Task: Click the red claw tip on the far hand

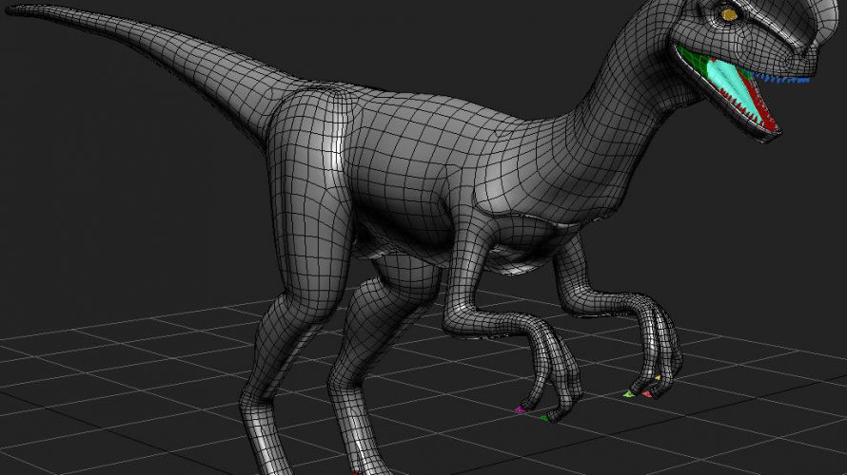Action: [647, 392]
